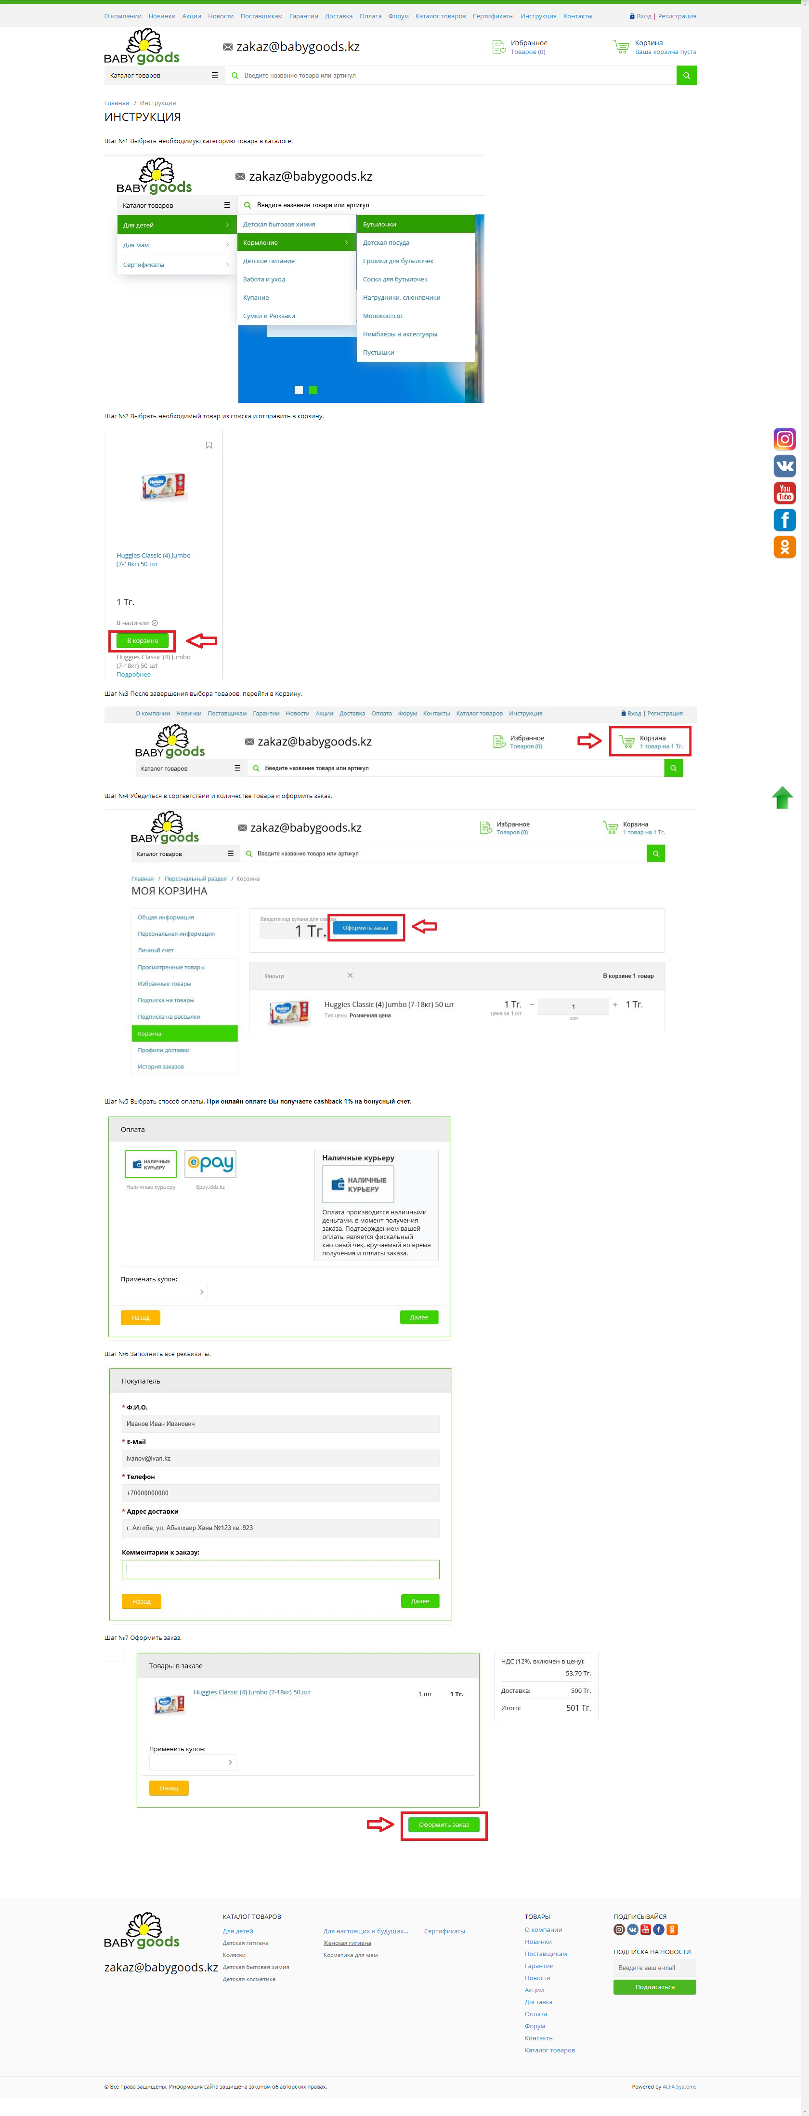The height and width of the screenshot is (2116, 809).
Task: Click the footer e-mail subscription field
Action: (x=654, y=1967)
